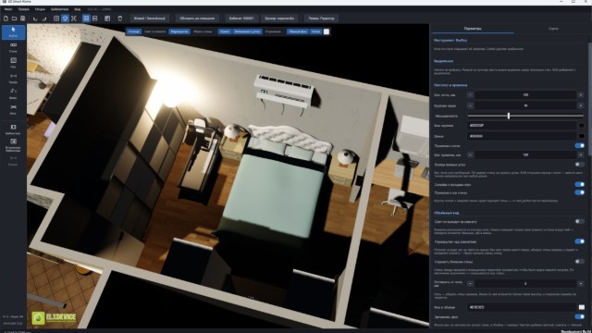This screenshot has width=592, height=333.
Task: Enable the always right angles switch
Action: (x=580, y=165)
